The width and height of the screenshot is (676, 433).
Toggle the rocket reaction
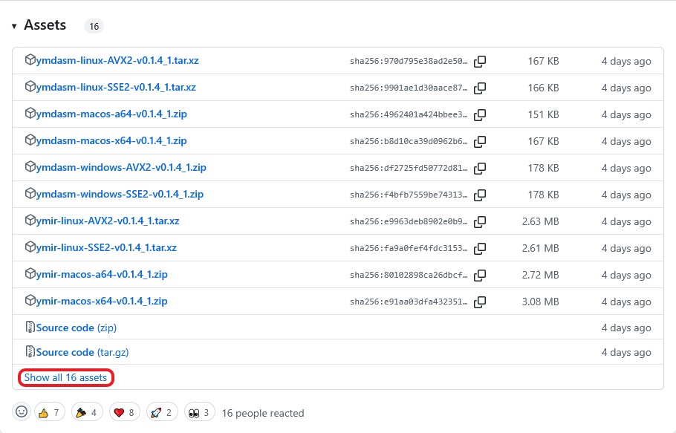click(163, 412)
